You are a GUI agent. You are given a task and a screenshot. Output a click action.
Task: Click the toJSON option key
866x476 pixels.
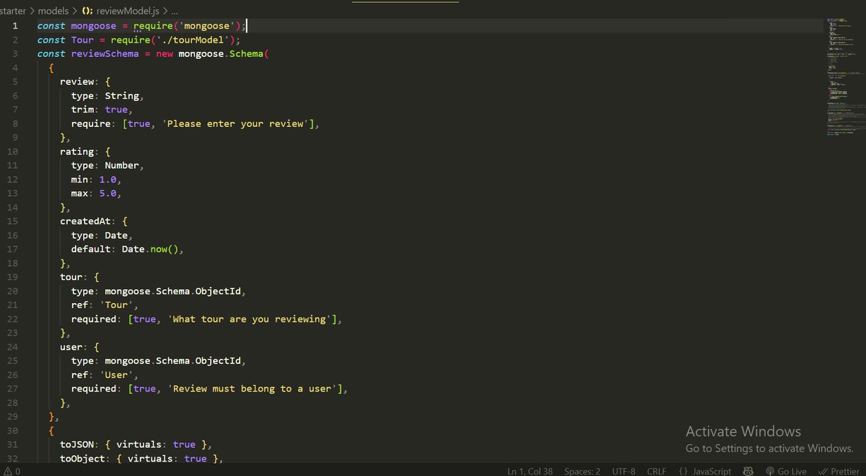click(76, 444)
